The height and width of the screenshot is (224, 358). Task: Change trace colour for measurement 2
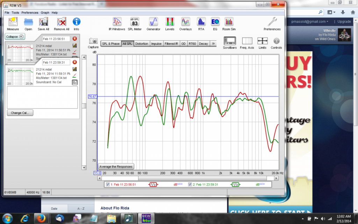click(75, 76)
